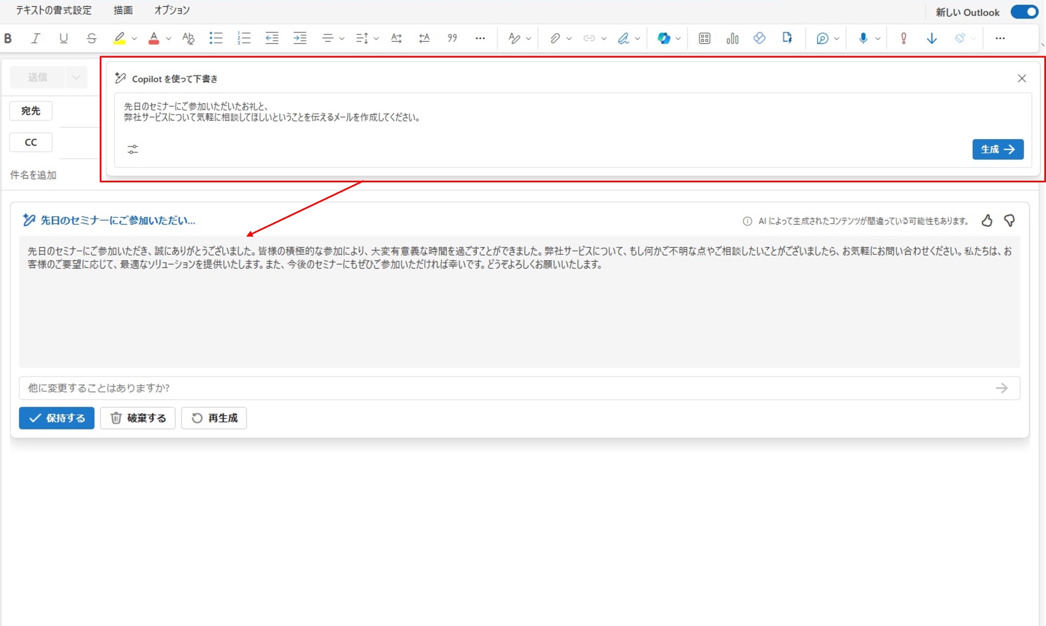Open font color dropdown arrow

tap(168, 39)
